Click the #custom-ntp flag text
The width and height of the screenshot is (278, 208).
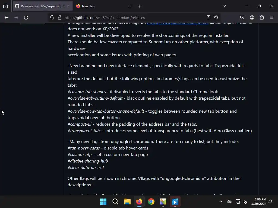pyautogui.click(x=80, y=155)
